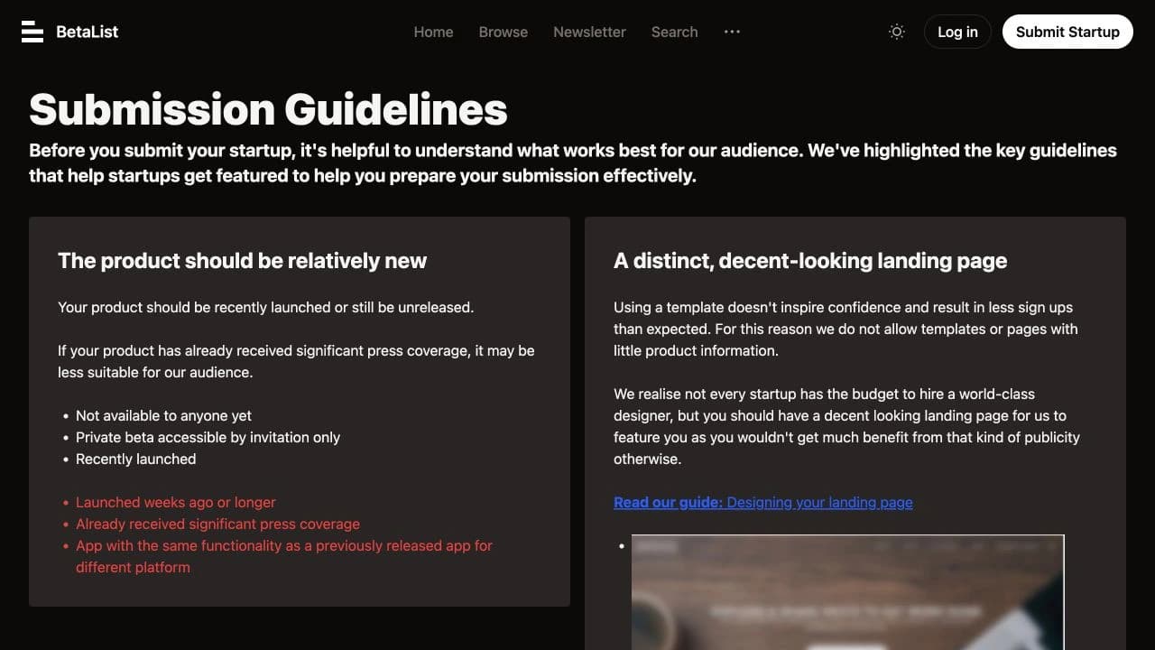Toggle the light/dark theme sun icon
Screen dimensions: 1155x650
coord(896,32)
